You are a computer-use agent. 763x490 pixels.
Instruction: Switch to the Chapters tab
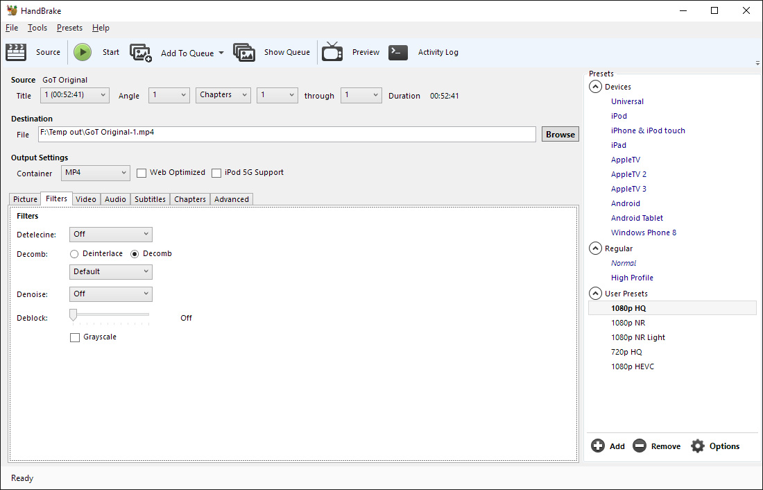[x=190, y=199]
